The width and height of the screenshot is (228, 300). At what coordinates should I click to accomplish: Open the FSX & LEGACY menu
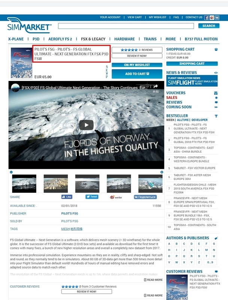[x=93, y=39]
